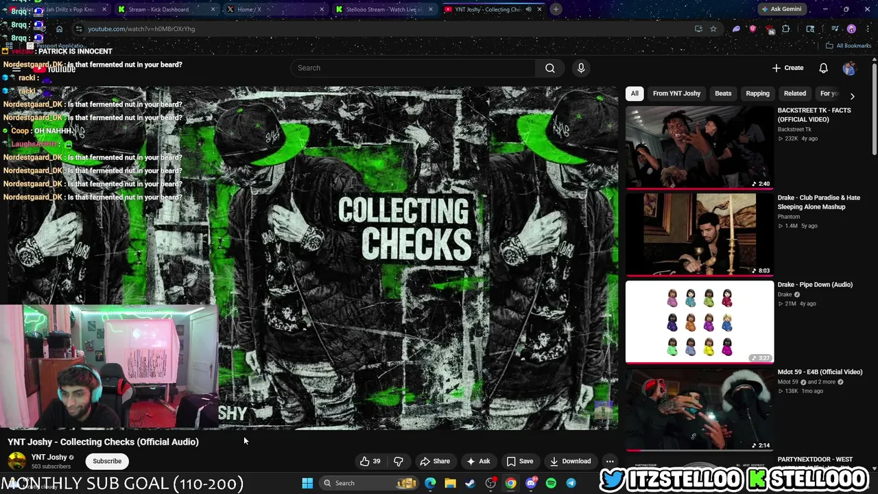This screenshot has height=494, width=878.
Task: Open the YNT Joshy channel avatar
Action: pyautogui.click(x=16, y=461)
